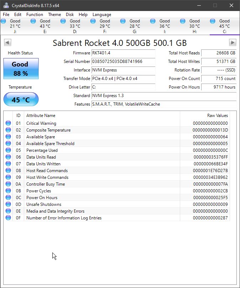Click the Transfer Mode PCIe 4.0 x4 field

coord(124,79)
